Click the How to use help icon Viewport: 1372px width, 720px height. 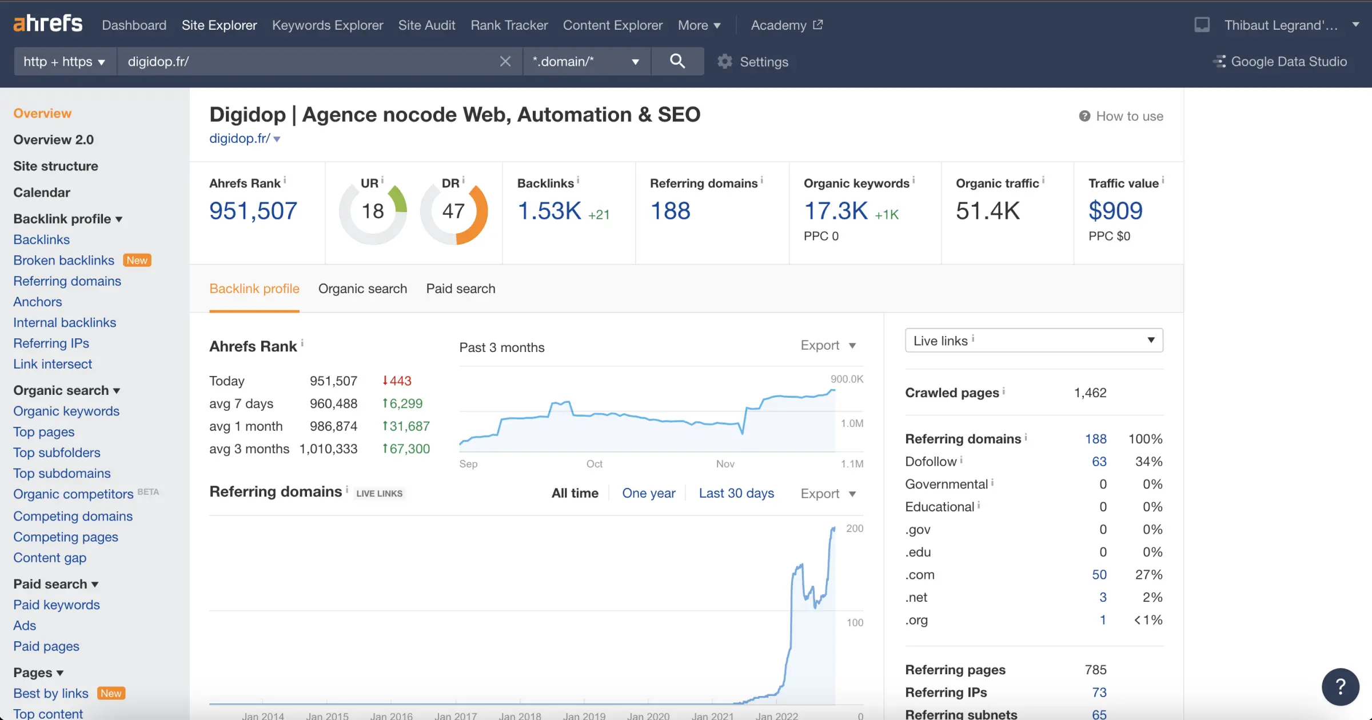[x=1084, y=115]
